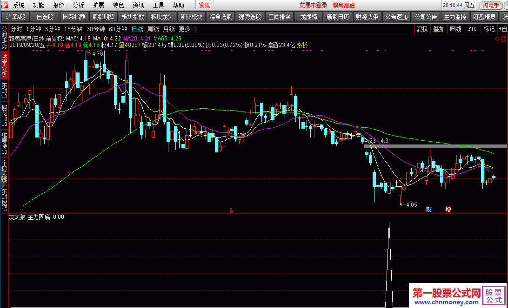The image size is (508, 308).
Task: Open the 新股日历 toolbar button
Action: pos(338,17)
